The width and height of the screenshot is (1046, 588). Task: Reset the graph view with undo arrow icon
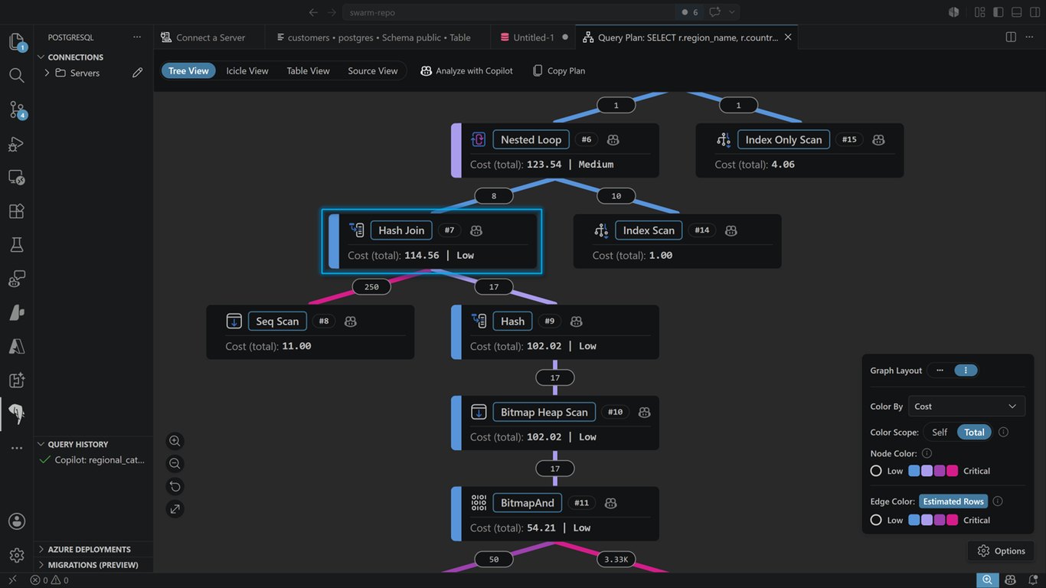coord(175,486)
